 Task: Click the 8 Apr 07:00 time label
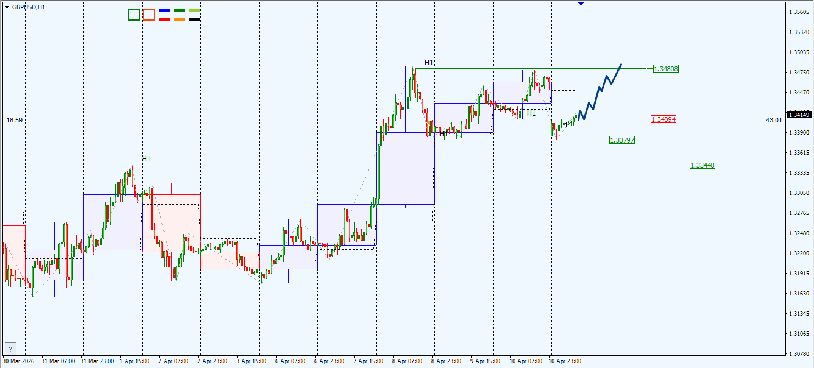pyautogui.click(x=408, y=361)
